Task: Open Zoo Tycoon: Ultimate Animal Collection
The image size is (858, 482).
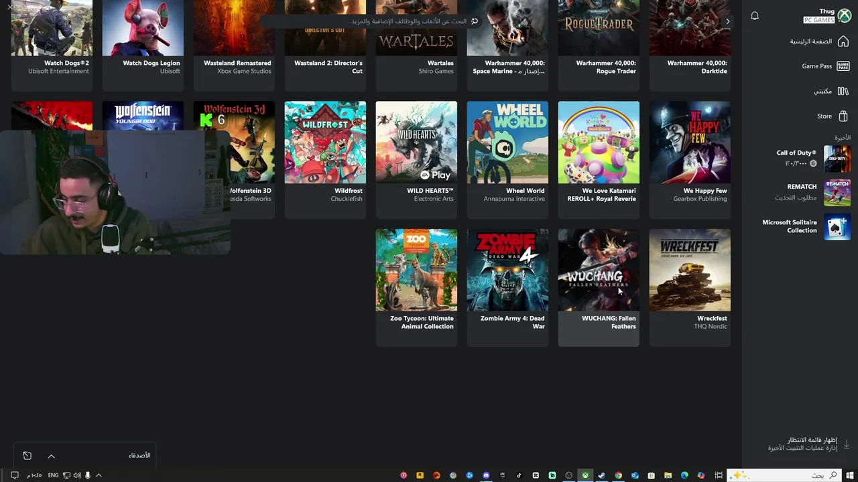Action: 416,287
